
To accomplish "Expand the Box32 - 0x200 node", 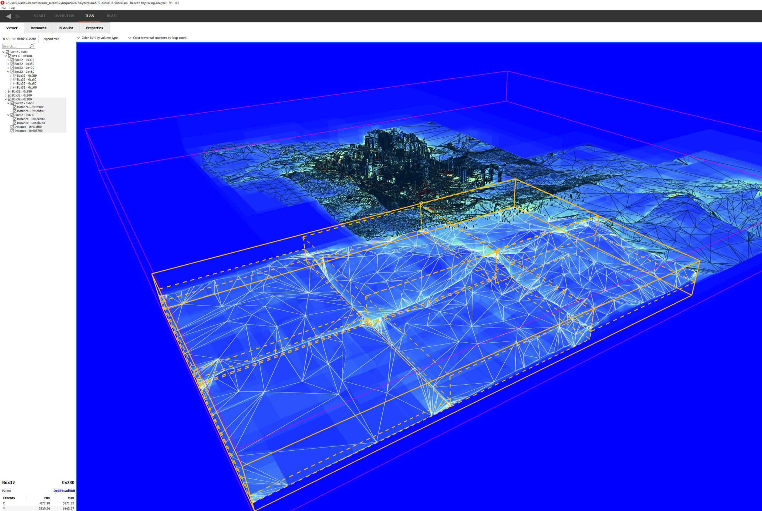I will (x=6, y=95).
